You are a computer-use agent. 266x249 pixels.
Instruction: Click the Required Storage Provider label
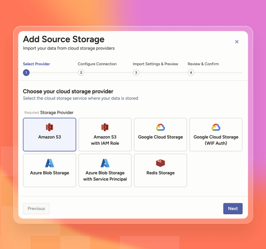click(x=49, y=112)
